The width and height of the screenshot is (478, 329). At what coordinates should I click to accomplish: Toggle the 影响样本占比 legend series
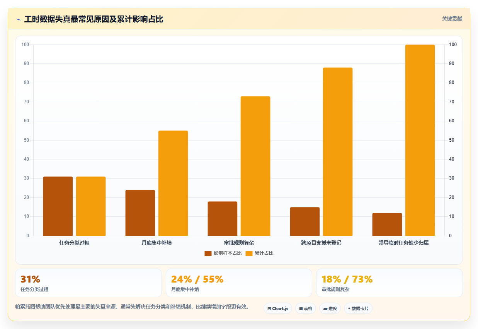[x=223, y=253]
